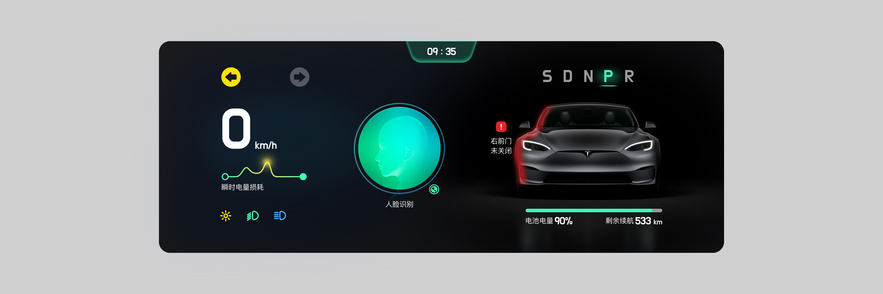Click the hollow start dot of energy curve
The width and height of the screenshot is (883, 294).
[225, 177]
